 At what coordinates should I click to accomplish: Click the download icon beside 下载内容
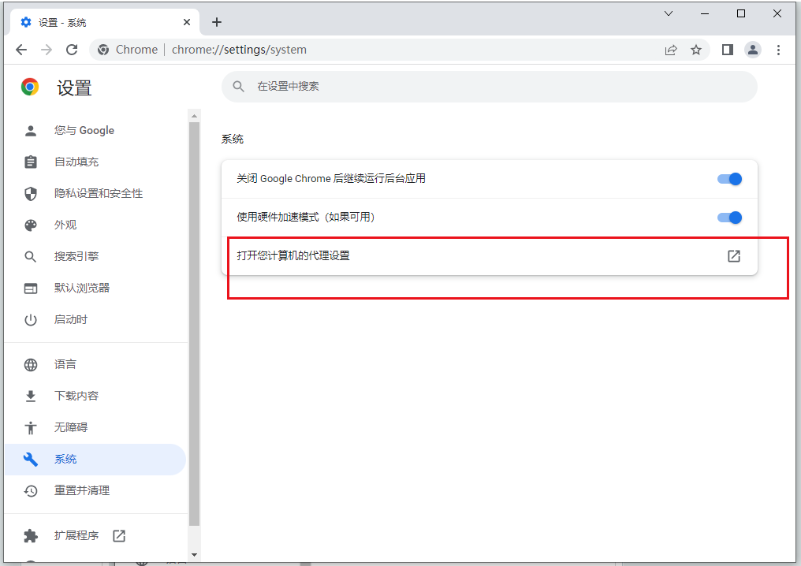click(x=31, y=396)
